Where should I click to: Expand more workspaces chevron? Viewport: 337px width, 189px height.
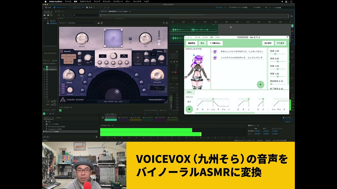pyautogui.click(x=266, y=7)
